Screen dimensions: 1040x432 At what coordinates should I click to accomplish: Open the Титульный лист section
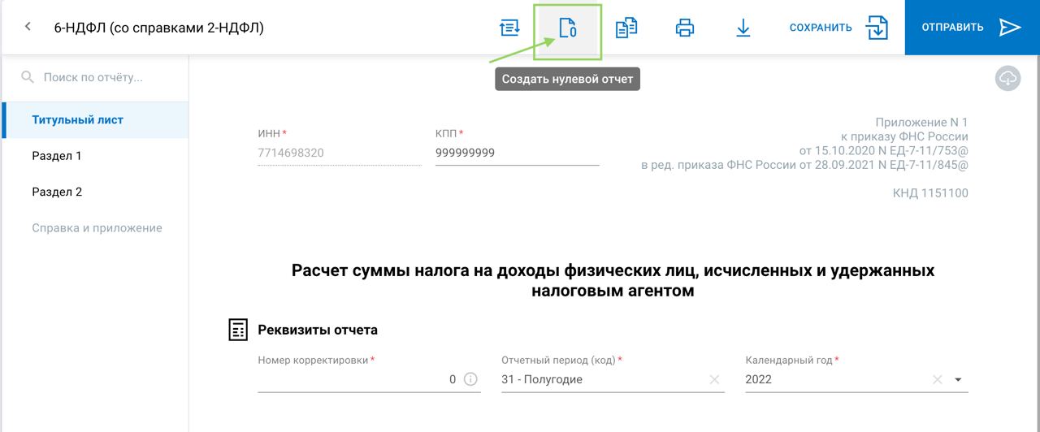click(x=95, y=119)
